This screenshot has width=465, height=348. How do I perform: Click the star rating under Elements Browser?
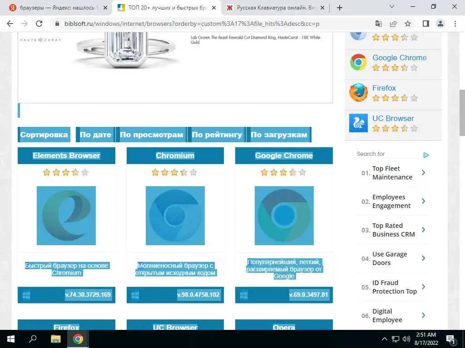(x=66, y=173)
